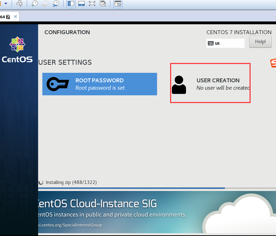Toggle the console view toolbar icon
276x236 pixels.
(x=118, y=4)
